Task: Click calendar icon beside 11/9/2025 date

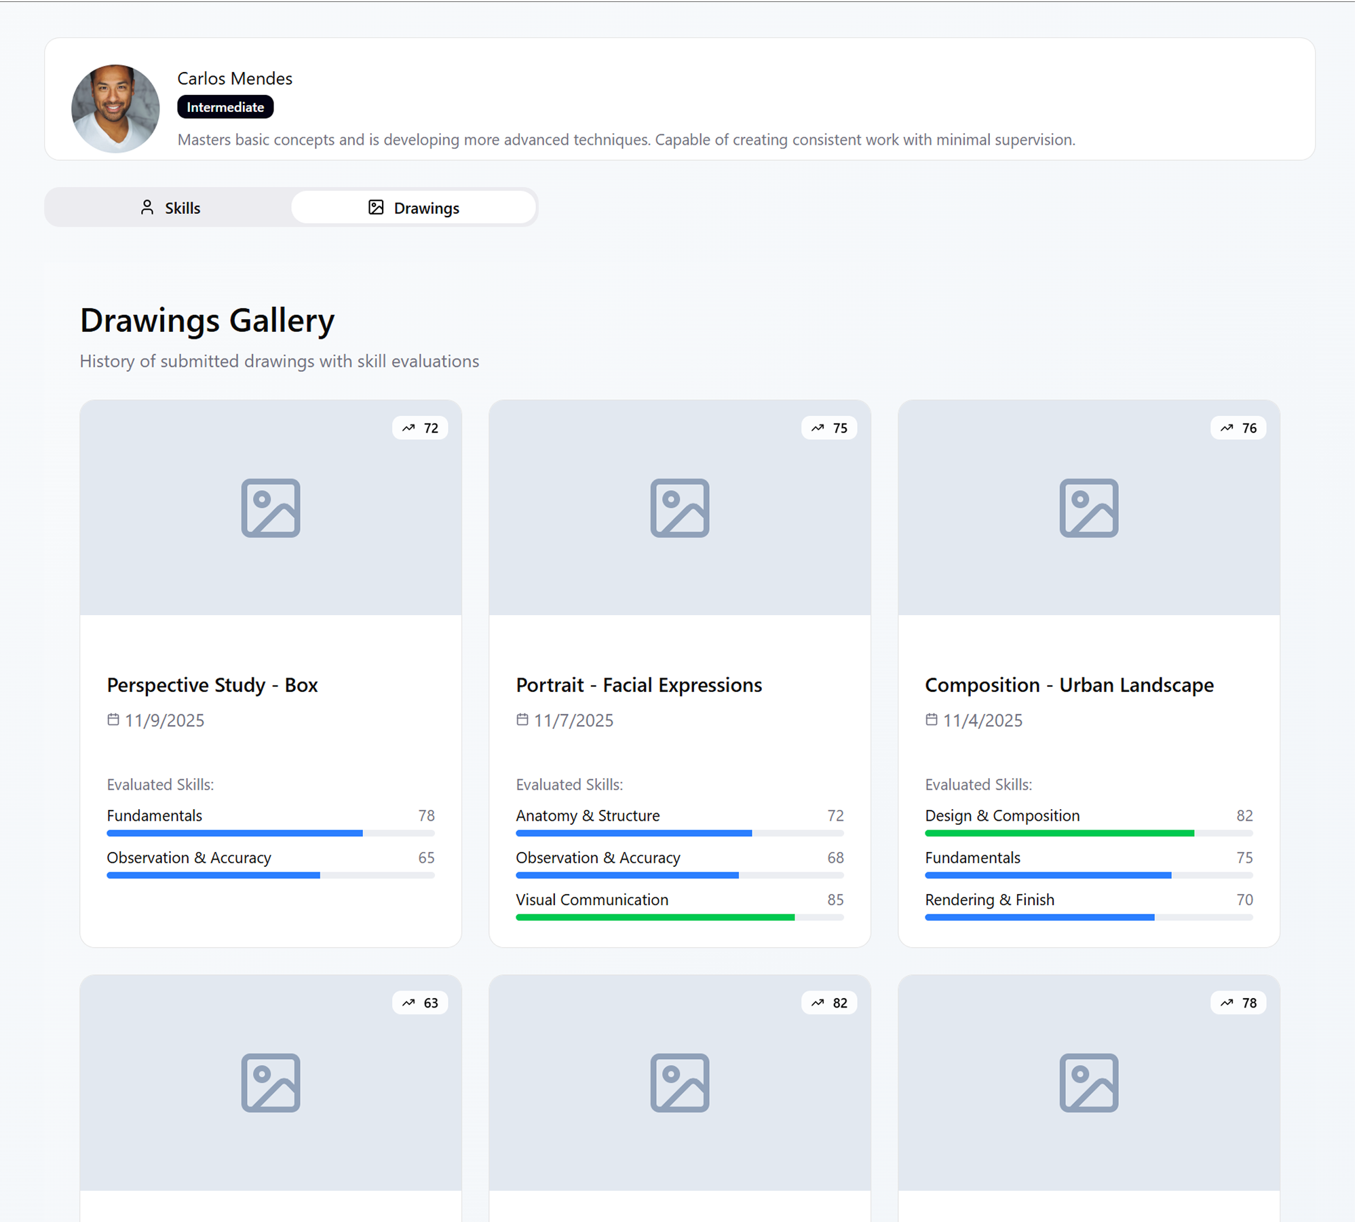Action: tap(113, 720)
